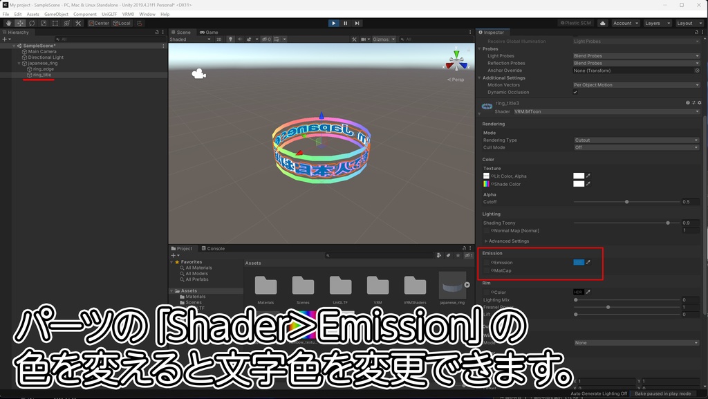Toggle scene audio speaker icon
This screenshot has height=399, width=708.
(x=240, y=39)
